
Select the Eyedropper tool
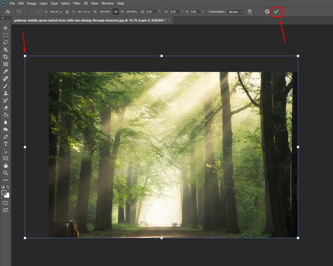pyautogui.click(x=5, y=71)
